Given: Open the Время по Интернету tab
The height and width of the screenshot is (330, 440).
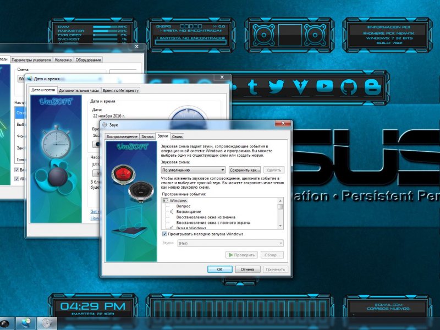Looking at the screenshot, I should pyautogui.click(x=120, y=91).
